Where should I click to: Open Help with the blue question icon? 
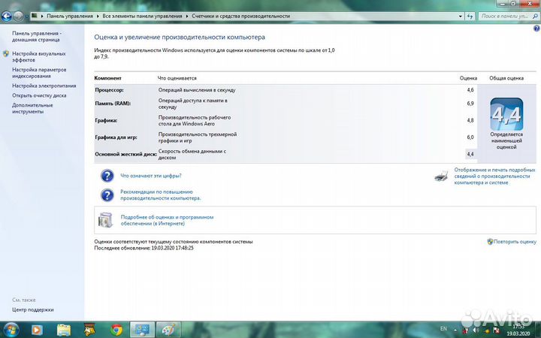(x=536, y=29)
